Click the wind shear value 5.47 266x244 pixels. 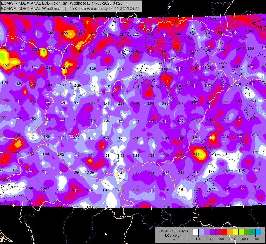click(179, 68)
